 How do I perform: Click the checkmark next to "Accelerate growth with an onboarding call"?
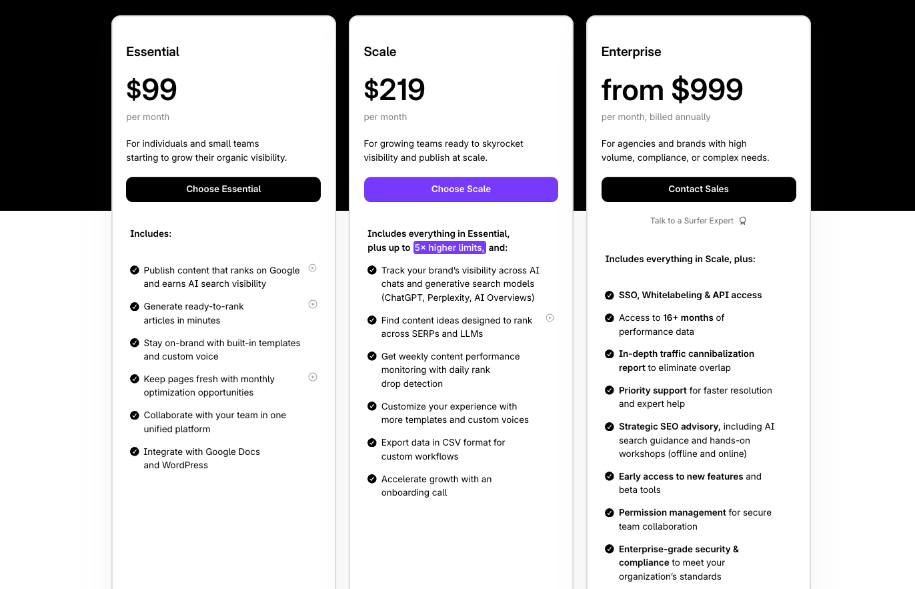coord(371,478)
